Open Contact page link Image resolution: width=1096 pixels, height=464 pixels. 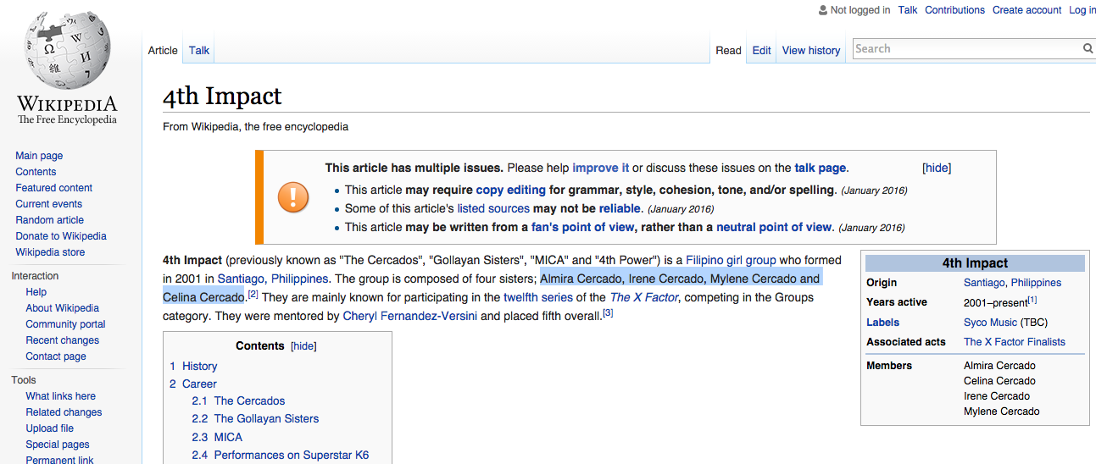56,356
